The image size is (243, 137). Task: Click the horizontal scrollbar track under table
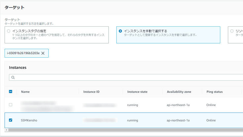coord(125,130)
